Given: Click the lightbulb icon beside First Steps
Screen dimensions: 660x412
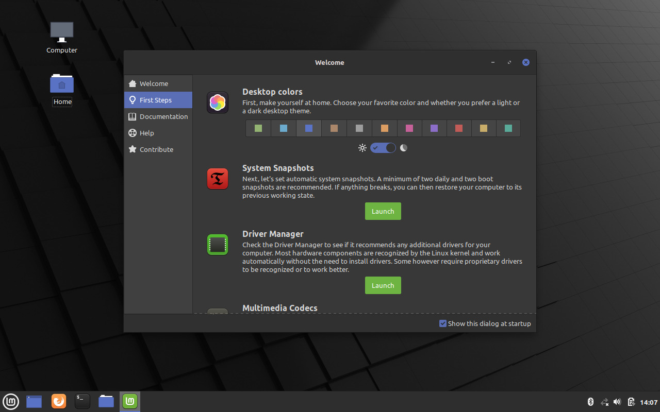Looking at the screenshot, I should pos(133,100).
